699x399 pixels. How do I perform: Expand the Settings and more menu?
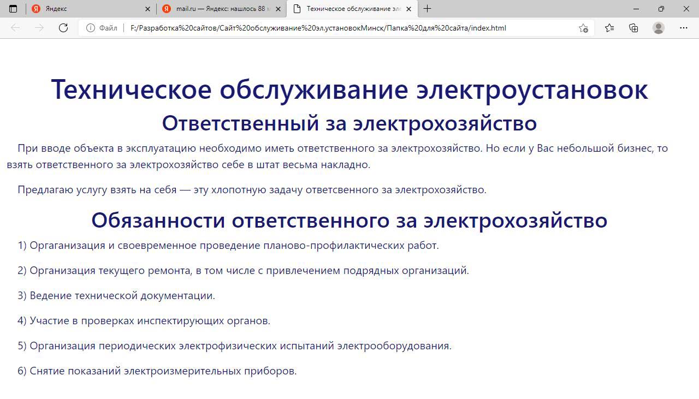pos(684,28)
